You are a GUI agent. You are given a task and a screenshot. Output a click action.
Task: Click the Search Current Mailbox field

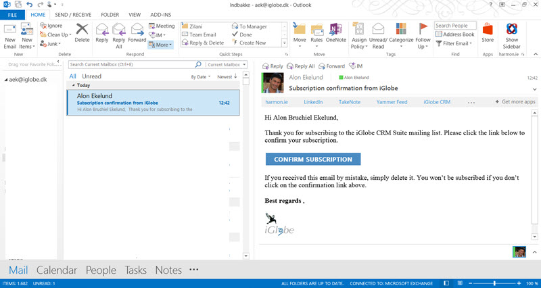[x=131, y=64]
